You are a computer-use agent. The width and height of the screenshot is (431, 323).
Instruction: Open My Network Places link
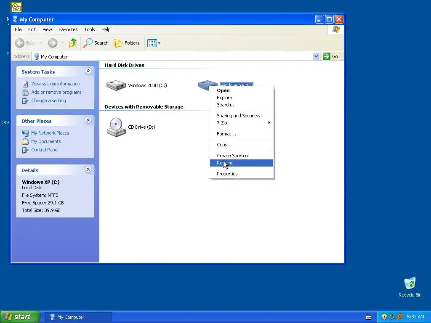50,133
